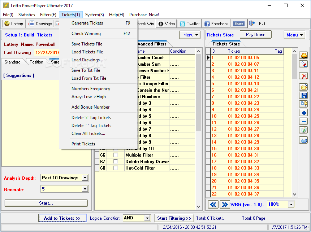
Task: Click the gold star icon beside Tickets Store
Action: pos(304,56)
